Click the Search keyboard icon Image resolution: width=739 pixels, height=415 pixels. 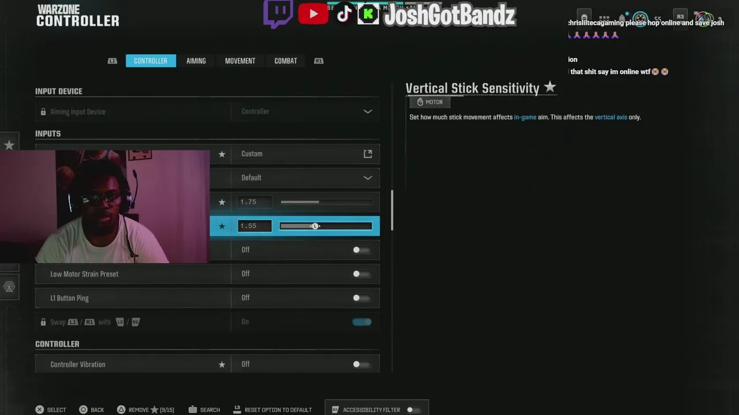[193, 410]
